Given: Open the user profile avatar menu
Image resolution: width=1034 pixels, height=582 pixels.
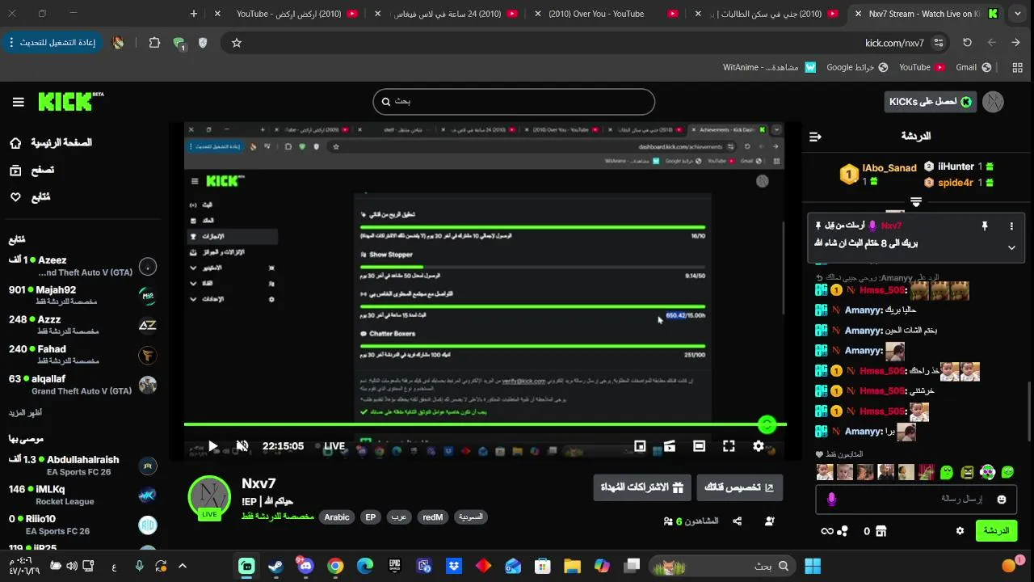Looking at the screenshot, I should 993,101.
